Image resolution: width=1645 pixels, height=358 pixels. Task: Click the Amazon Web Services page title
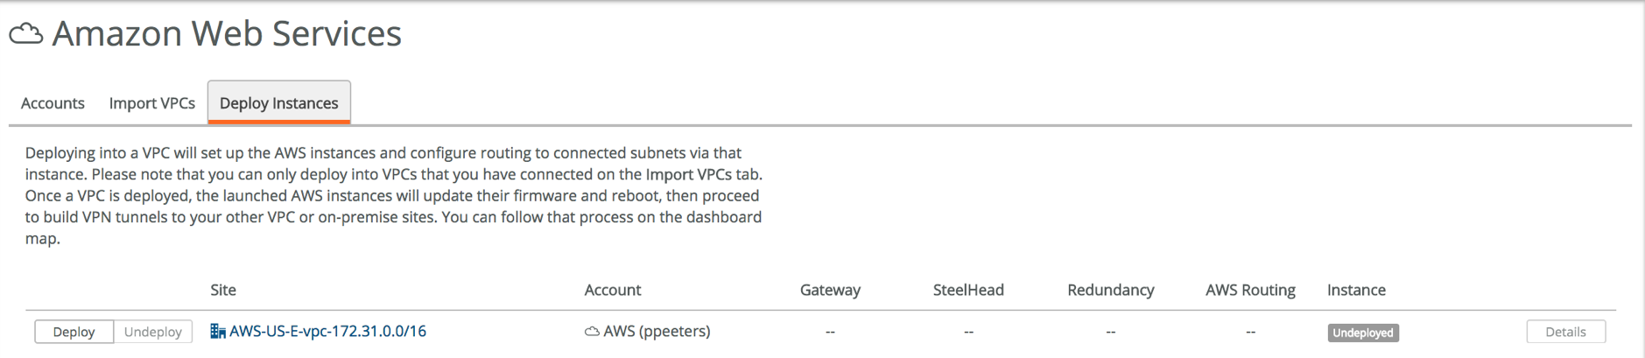point(226,34)
